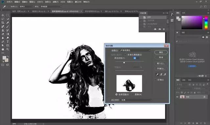Open the File menu
The width and height of the screenshot is (210, 125).
coord(10,2)
